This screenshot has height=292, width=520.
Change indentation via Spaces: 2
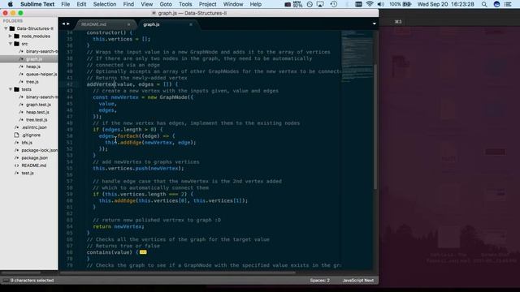tap(319, 281)
